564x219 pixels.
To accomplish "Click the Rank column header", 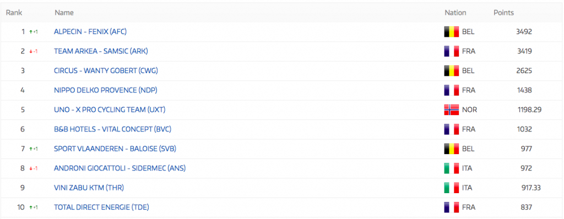I will [x=14, y=13].
